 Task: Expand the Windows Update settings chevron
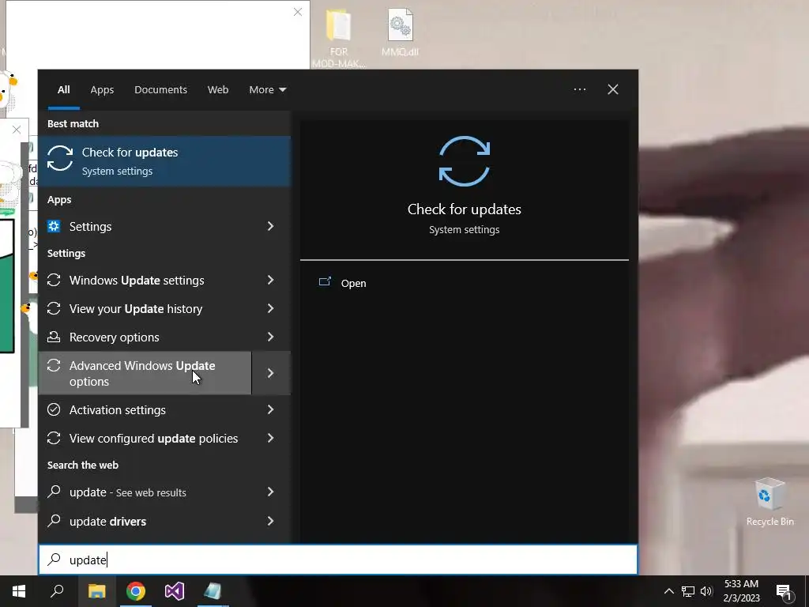(271, 280)
